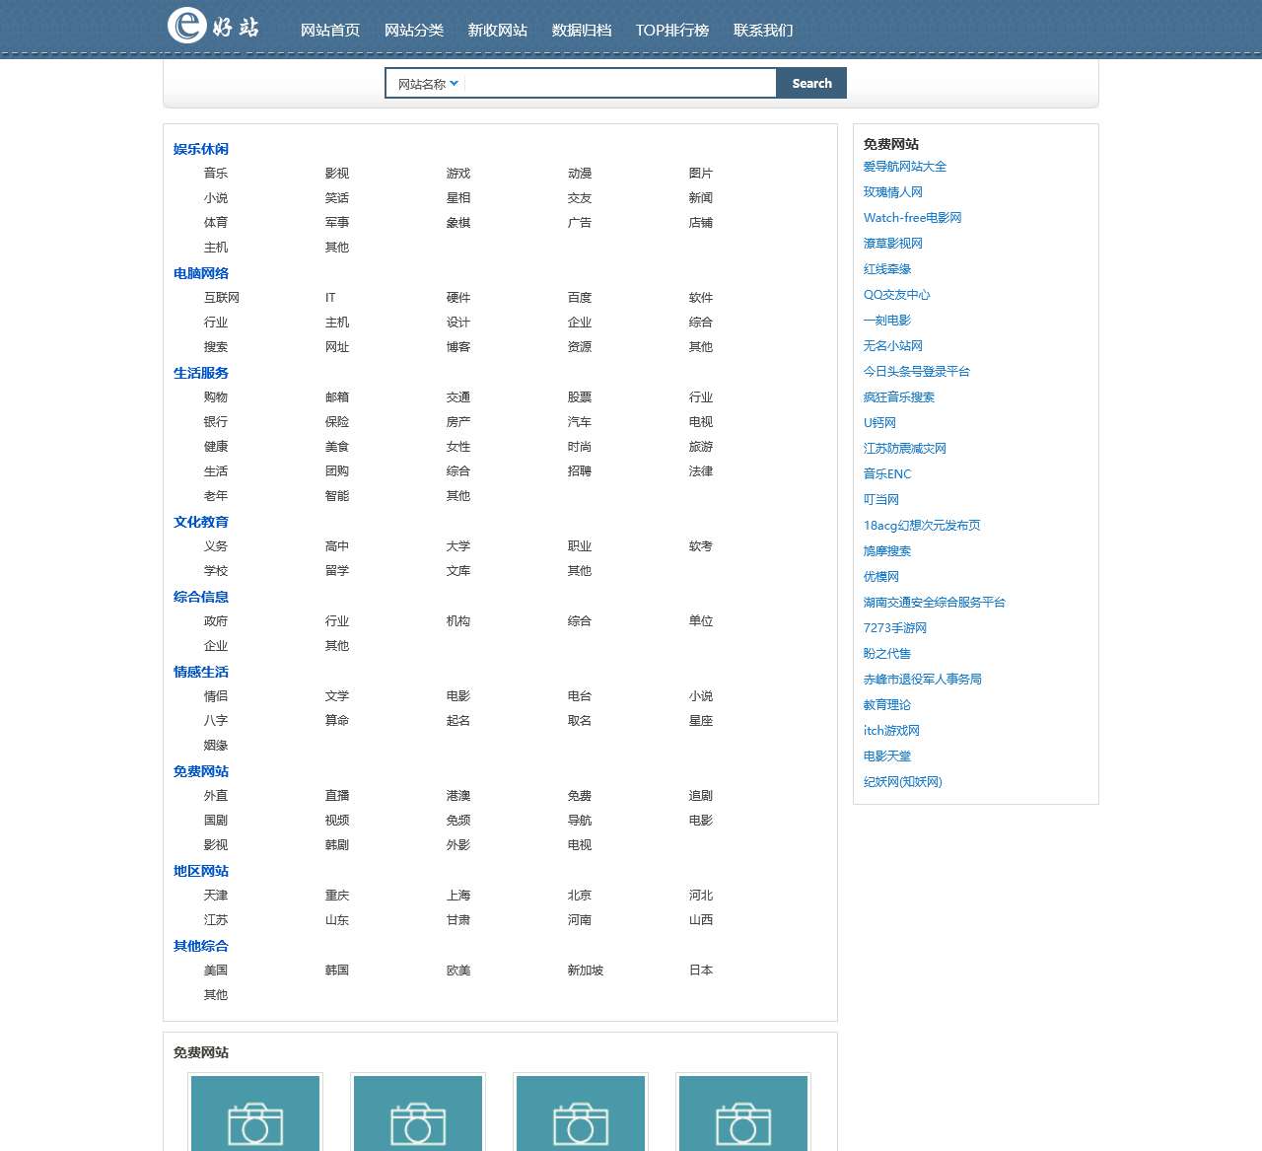The width and height of the screenshot is (1262, 1151).
Task: Open the 娱乐休闲 category heading
Action: tap(201, 149)
